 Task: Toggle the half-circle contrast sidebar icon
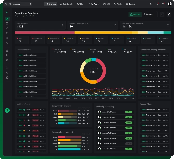point(7,78)
